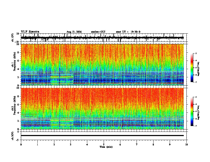
Task: Select the "Aug.13, 2026" date text
Action: [74, 32]
